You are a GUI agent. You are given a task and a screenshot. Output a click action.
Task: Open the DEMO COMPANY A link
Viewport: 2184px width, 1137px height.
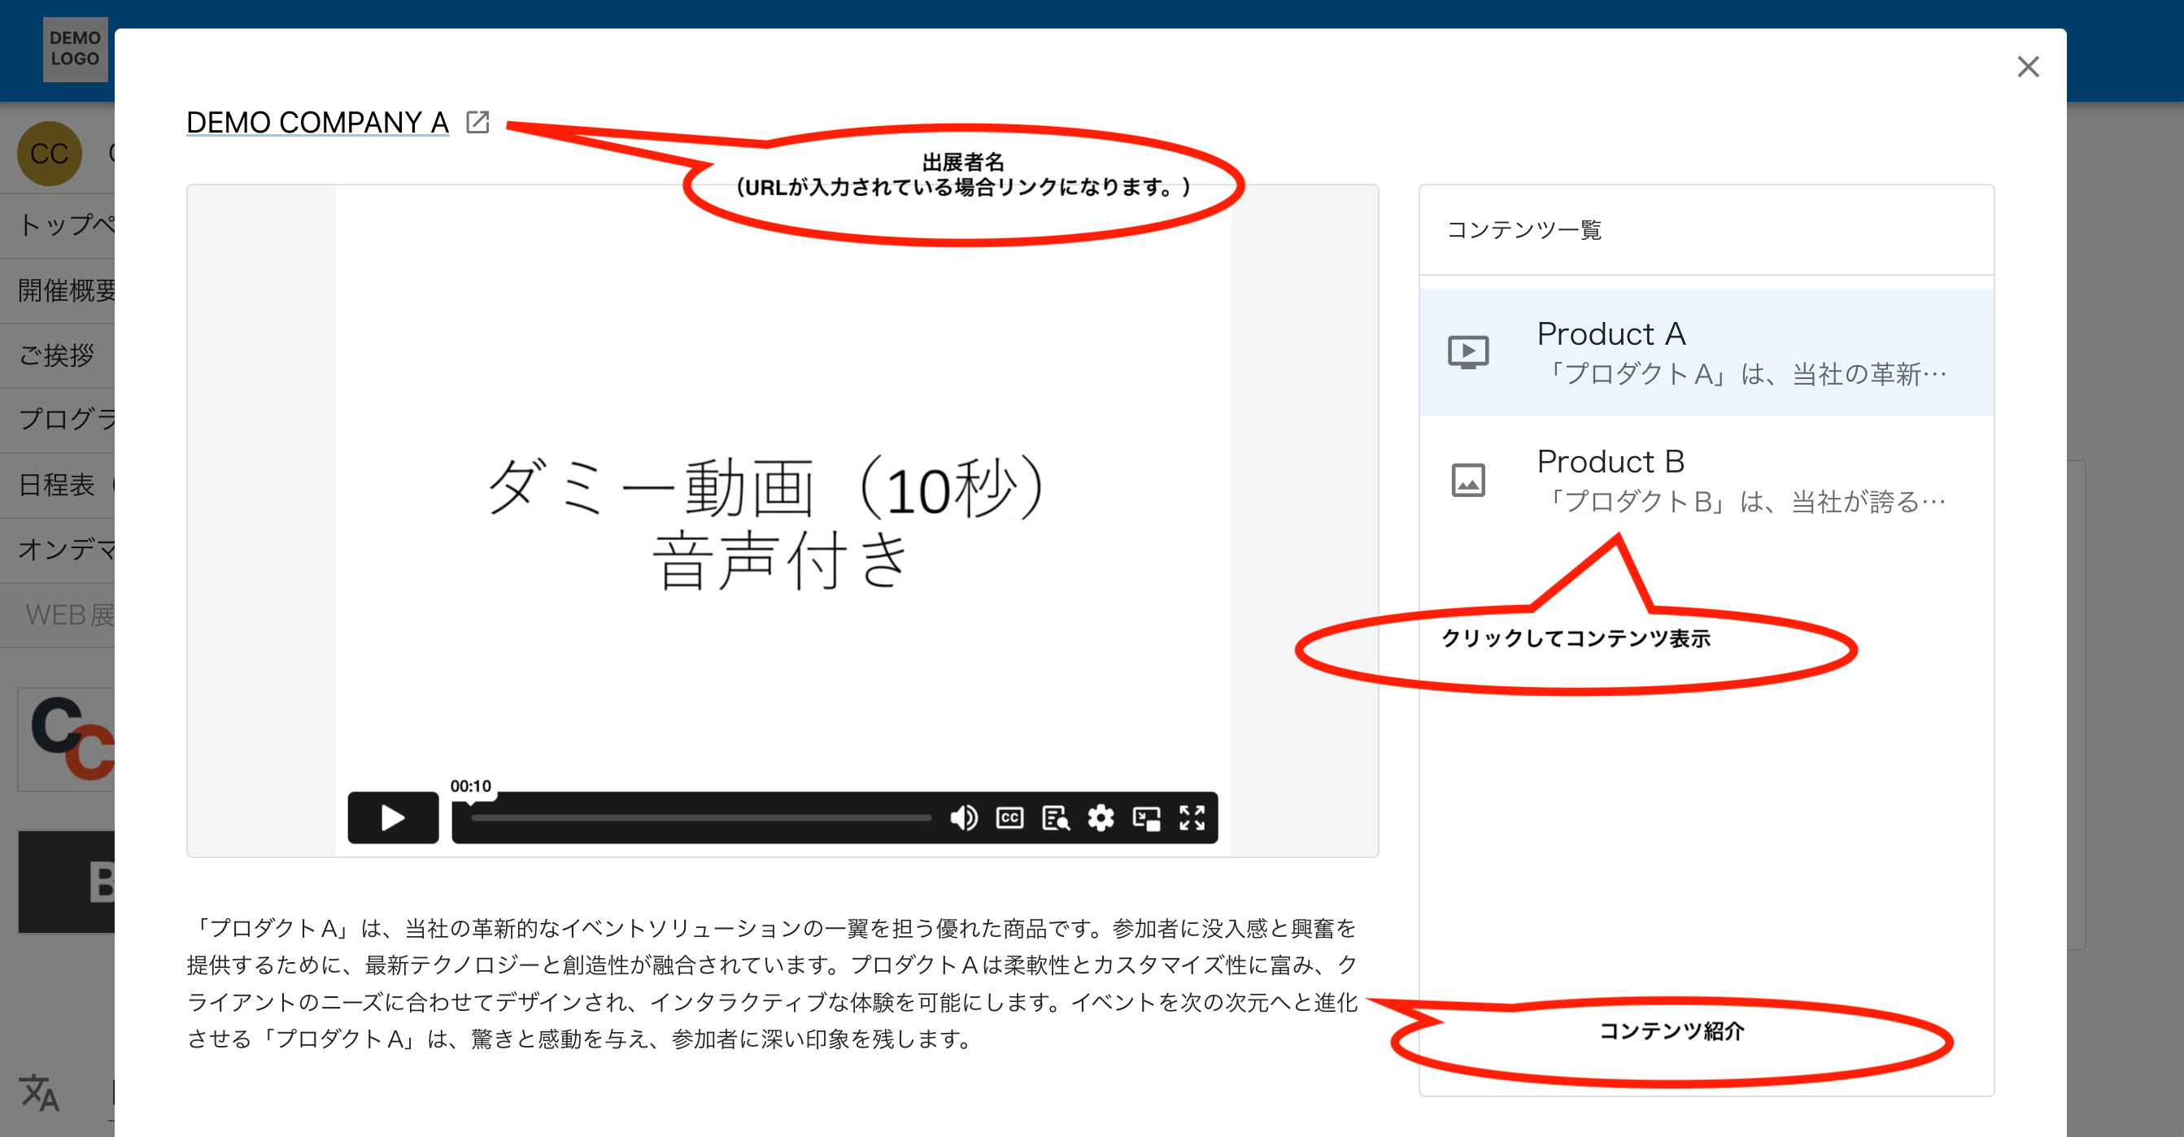click(317, 122)
